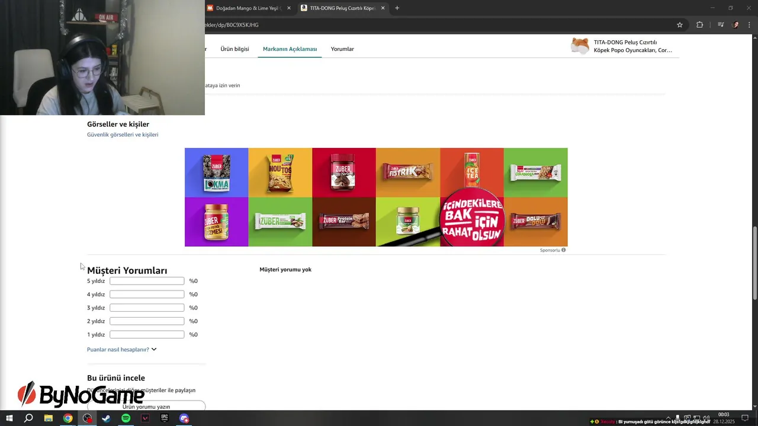Click the Zuber Dolu Dolu ad tile
This screenshot has height=426, width=758.
click(x=536, y=222)
